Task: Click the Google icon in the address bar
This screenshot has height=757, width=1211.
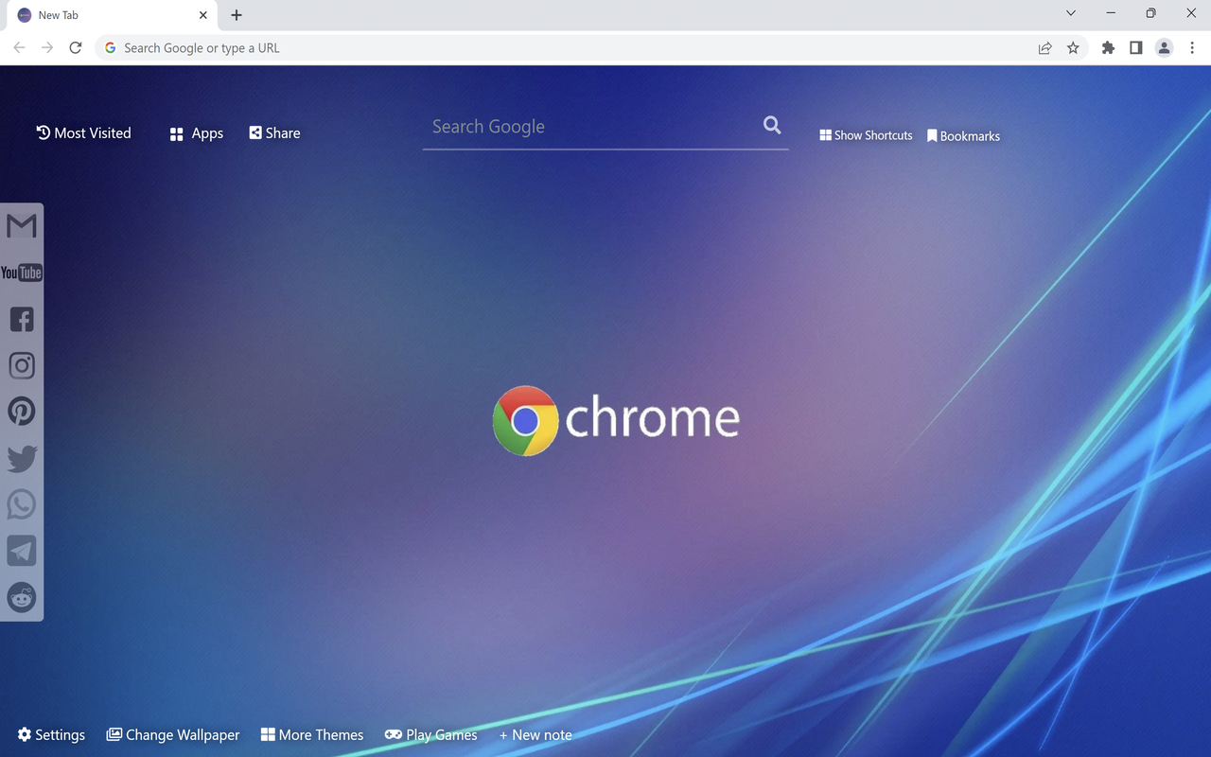Action: pos(110,48)
